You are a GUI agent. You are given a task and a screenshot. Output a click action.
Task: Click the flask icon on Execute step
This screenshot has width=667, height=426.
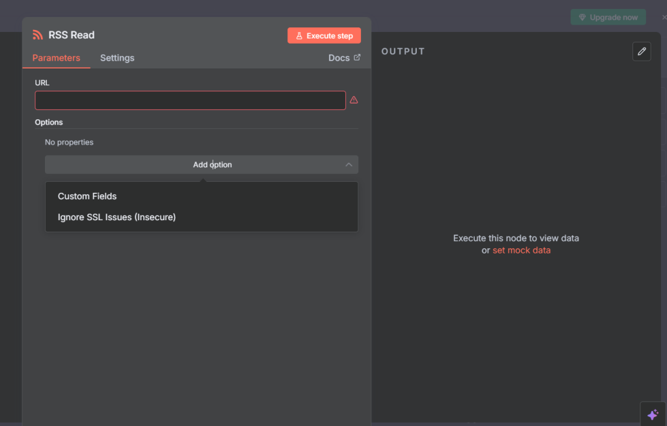[x=299, y=36]
